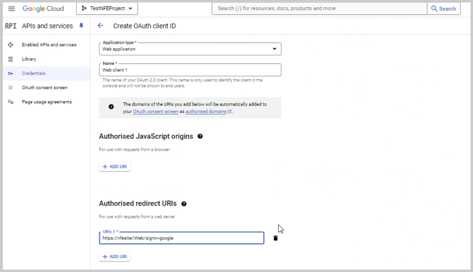Click the APIs and services title

(x=47, y=26)
